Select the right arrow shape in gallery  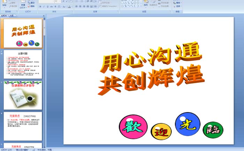(x=135, y=3)
